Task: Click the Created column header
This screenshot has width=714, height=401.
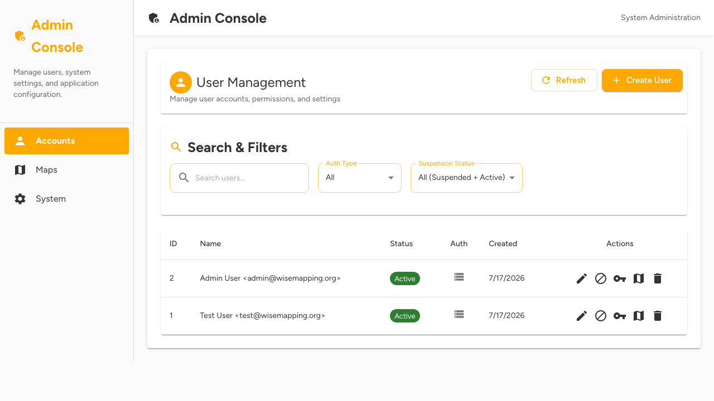Action: coord(503,243)
